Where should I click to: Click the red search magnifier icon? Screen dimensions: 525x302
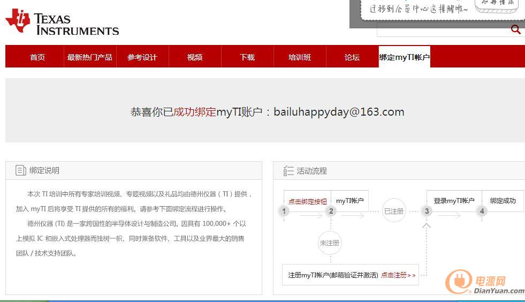click(515, 29)
